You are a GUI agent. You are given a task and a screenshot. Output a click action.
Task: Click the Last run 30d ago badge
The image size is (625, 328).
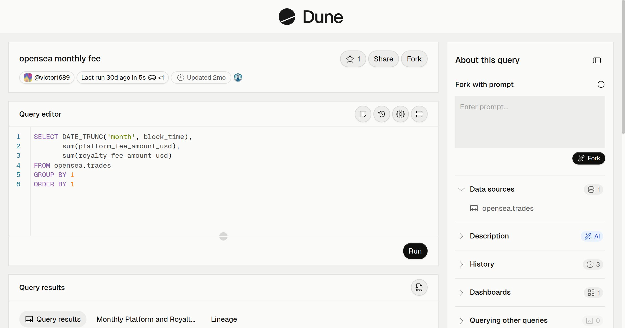pyautogui.click(x=122, y=78)
